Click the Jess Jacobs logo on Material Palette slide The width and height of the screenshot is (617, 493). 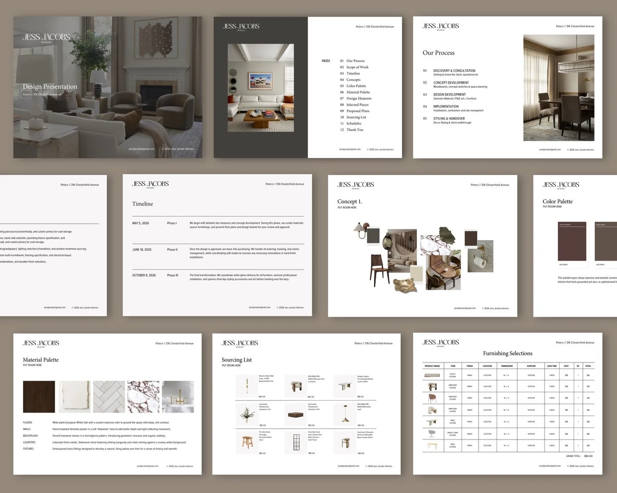tap(41, 343)
